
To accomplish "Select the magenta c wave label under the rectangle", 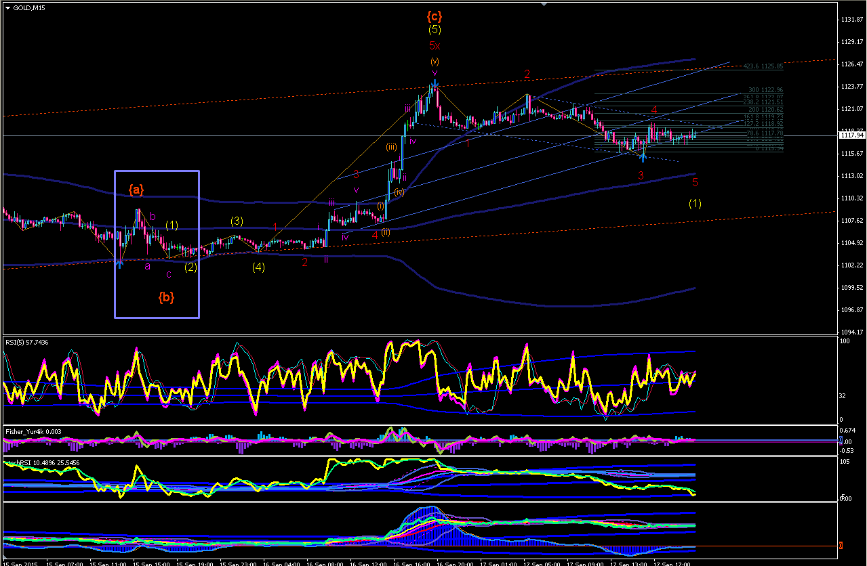I will coord(169,274).
